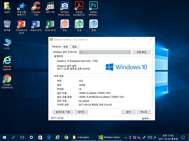Click the 패키지 button

81,112
